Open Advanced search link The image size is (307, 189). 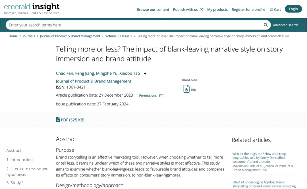[285, 25]
